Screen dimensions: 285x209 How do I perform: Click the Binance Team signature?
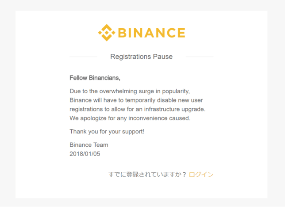point(89,145)
